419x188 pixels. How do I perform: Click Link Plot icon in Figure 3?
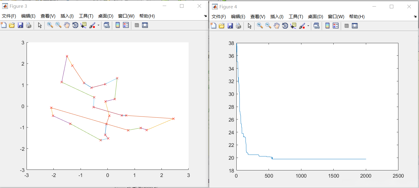click(107, 25)
